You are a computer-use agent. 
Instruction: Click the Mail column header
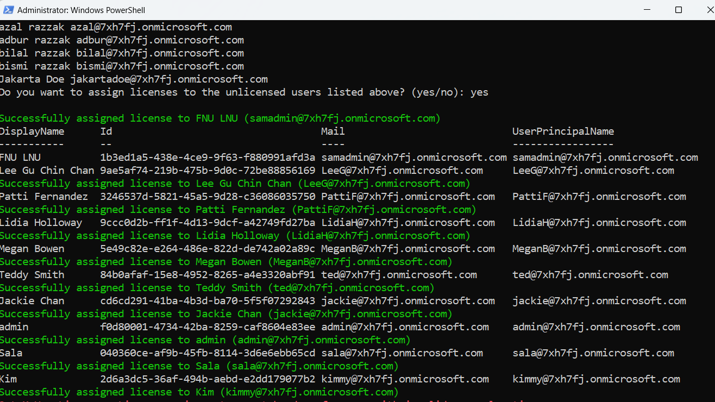click(x=333, y=131)
